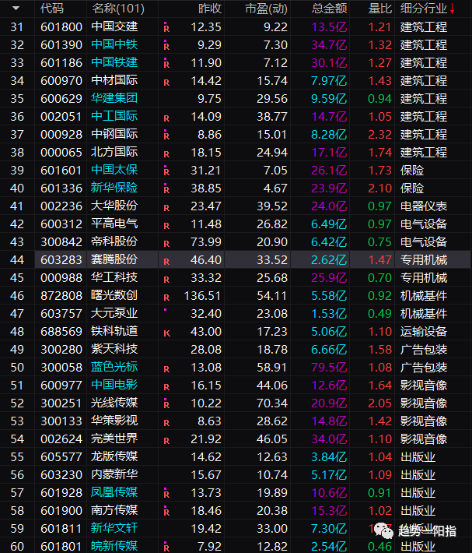Select stock name 新华文轩
The width and height of the screenshot is (472, 553).
pos(114,528)
